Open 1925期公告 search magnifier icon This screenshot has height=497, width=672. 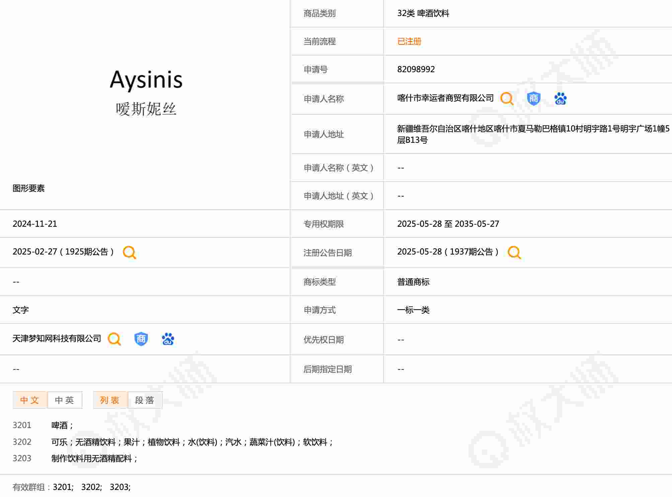[x=130, y=252]
